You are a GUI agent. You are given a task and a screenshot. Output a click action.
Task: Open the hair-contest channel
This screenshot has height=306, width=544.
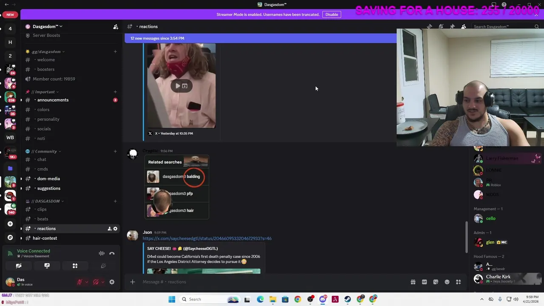click(71, 238)
